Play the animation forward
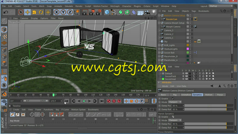 pyautogui.click(x=84, y=101)
